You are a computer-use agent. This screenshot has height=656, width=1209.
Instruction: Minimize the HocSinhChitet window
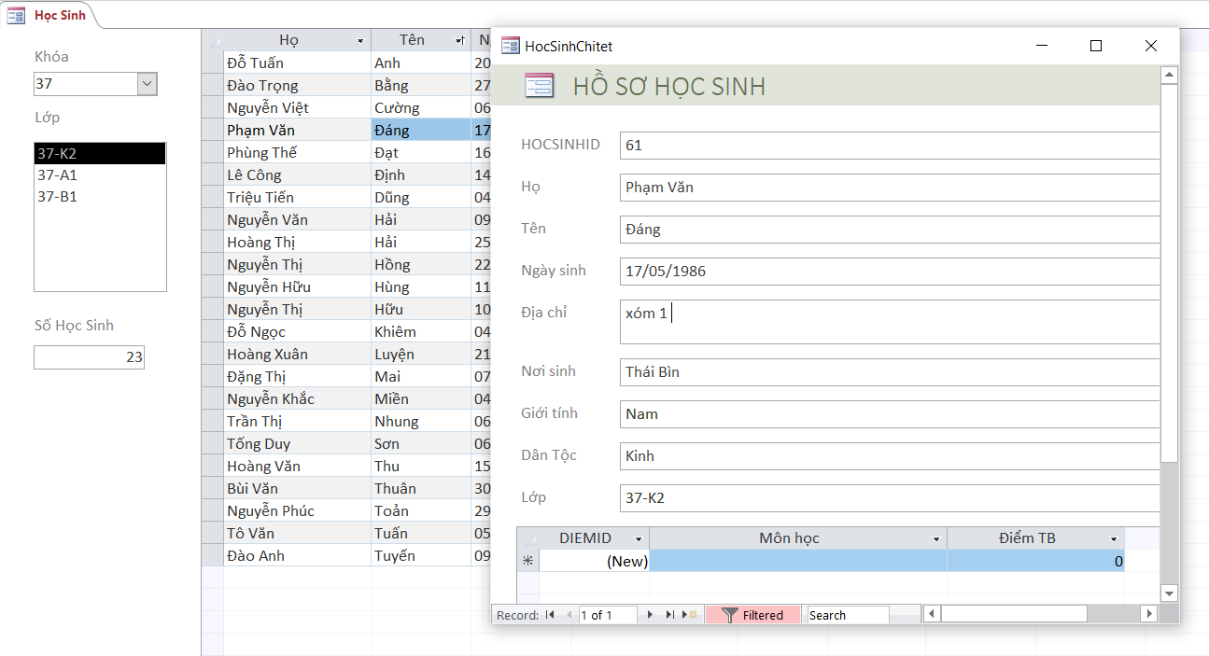1043,46
